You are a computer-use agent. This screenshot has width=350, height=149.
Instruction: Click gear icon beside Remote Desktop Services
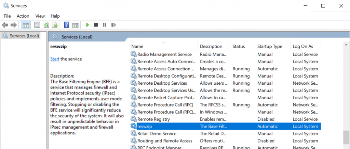pyautogui.click(x=134, y=83)
